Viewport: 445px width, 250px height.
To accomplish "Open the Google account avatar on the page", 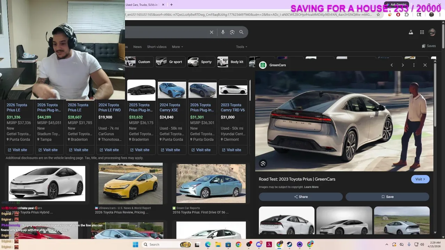I will (432, 32).
